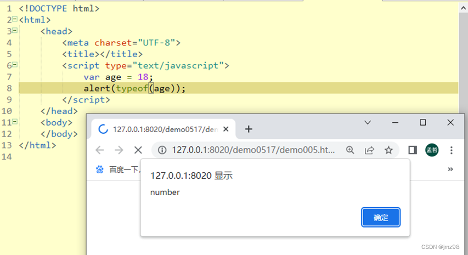Toggle Chrome side panel
This screenshot has width=468, height=255.
click(413, 150)
